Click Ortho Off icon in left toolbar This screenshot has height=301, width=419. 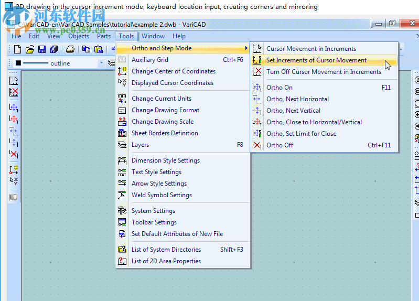[14, 154]
